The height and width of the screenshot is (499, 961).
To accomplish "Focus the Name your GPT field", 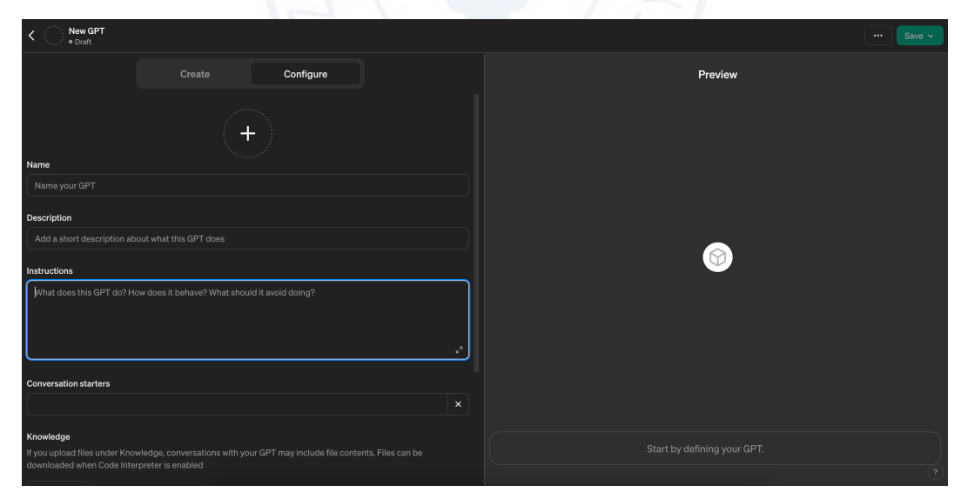I will (x=247, y=185).
